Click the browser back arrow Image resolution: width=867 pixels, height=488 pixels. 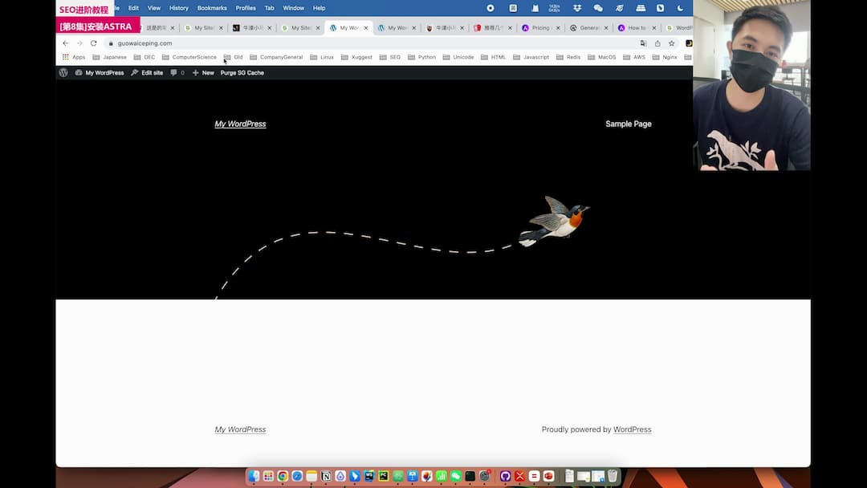65,43
